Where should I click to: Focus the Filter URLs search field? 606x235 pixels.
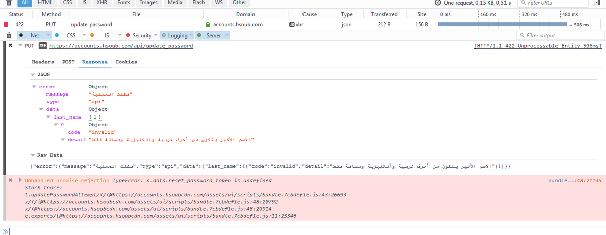pyautogui.click(x=555, y=3)
